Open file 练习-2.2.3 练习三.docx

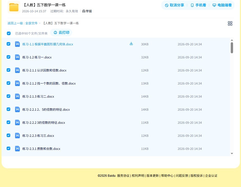tap(38, 136)
